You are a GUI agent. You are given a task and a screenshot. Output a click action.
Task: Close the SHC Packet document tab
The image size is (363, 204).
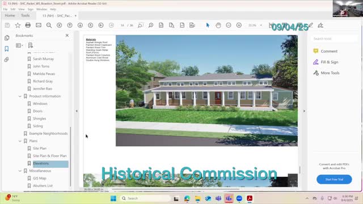[75, 16]
